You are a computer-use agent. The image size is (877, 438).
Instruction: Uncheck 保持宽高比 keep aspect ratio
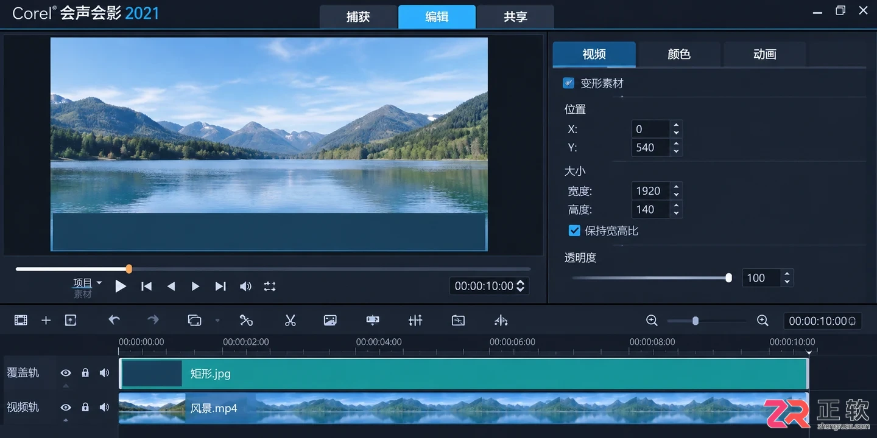coord(574,231)
